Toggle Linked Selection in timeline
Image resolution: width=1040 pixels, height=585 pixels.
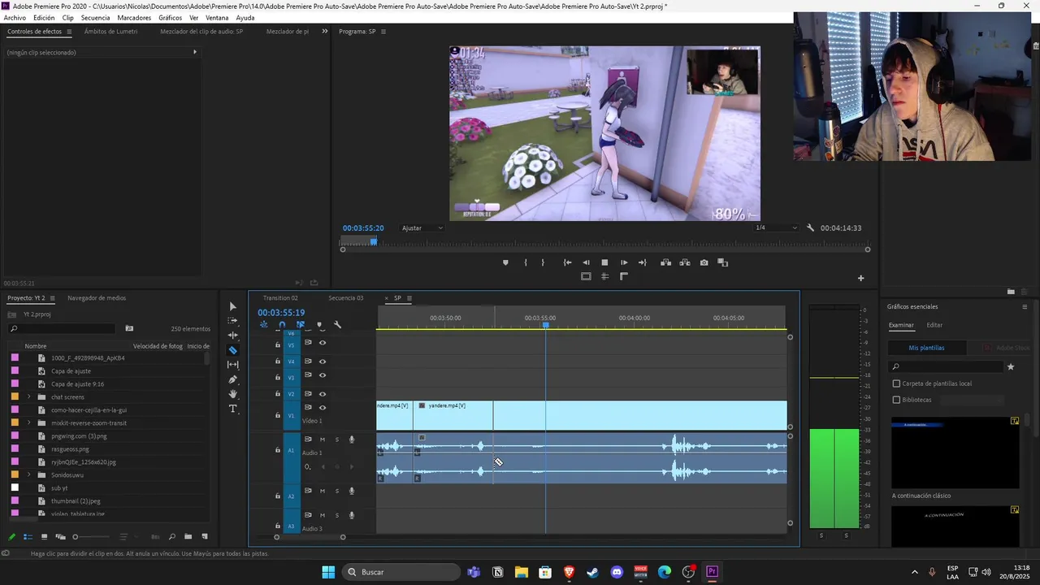(301, 325)
